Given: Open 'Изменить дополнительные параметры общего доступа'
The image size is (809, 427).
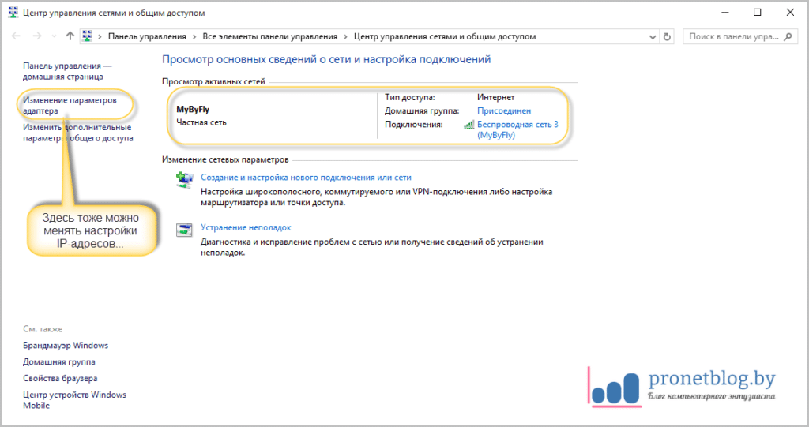Looking at the screenshot, I should 78,133.
